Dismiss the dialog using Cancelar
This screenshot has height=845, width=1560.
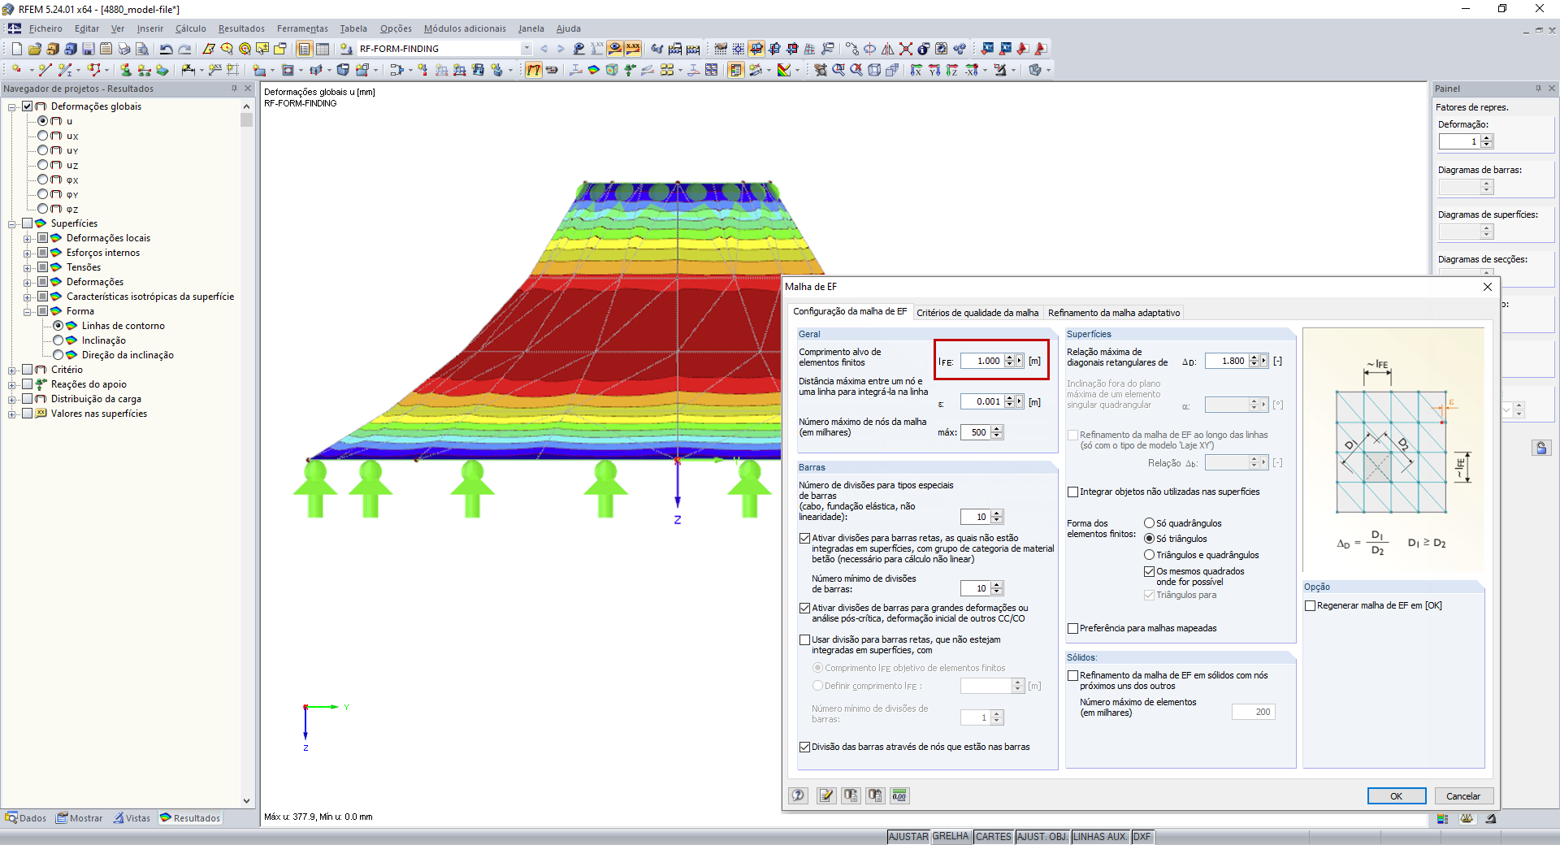tap(1463, 796)
